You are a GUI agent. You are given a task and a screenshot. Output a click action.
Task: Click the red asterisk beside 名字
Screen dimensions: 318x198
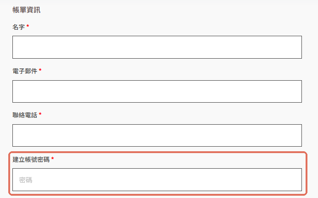click(28, 26)
